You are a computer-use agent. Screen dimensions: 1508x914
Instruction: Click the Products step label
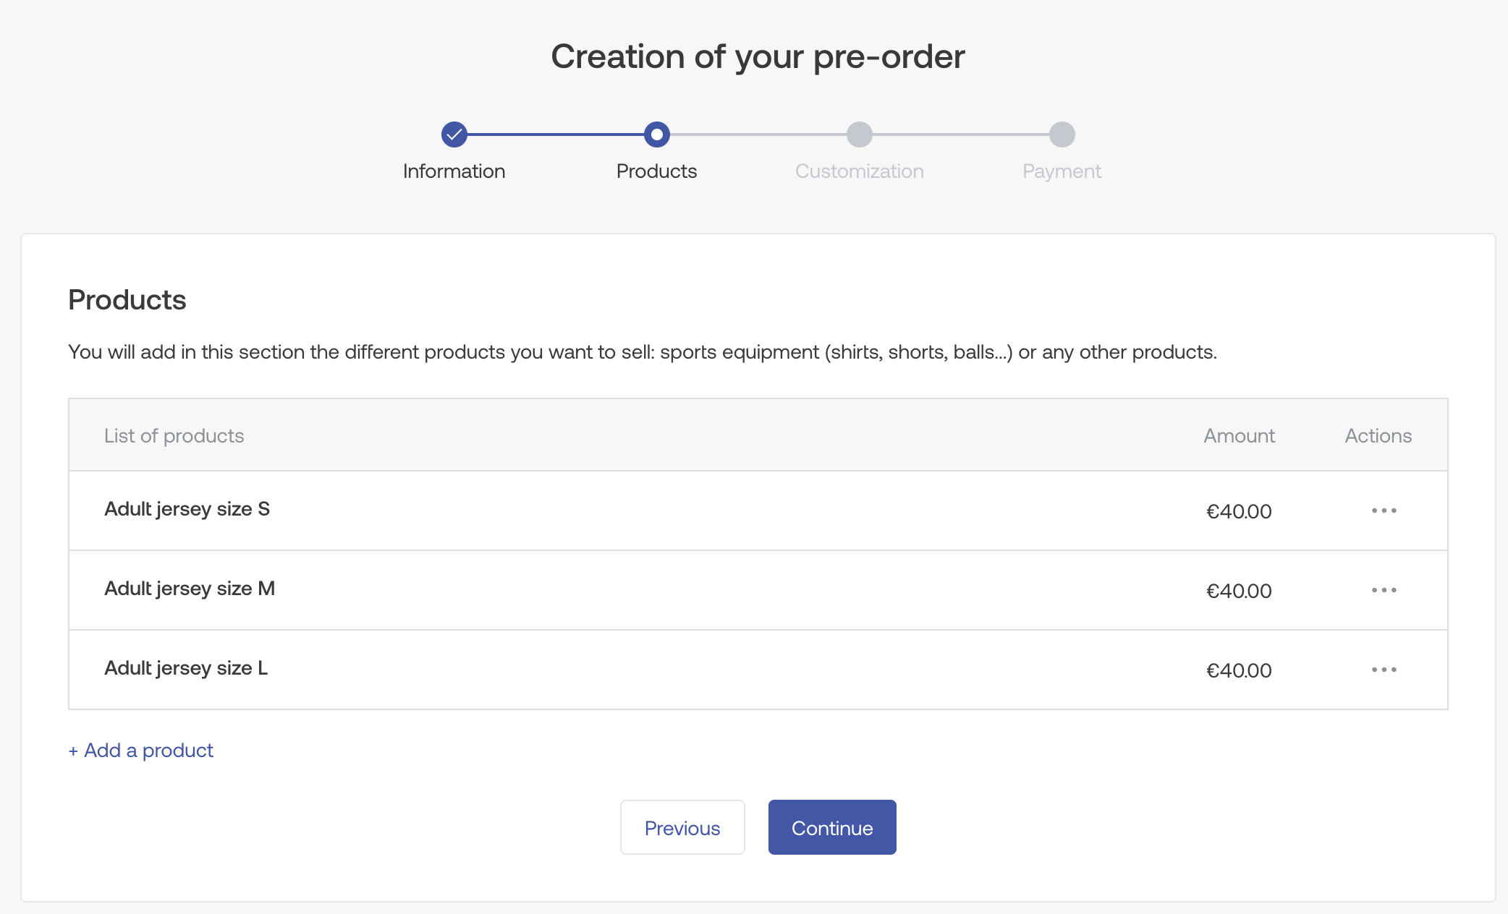point(656,171)
